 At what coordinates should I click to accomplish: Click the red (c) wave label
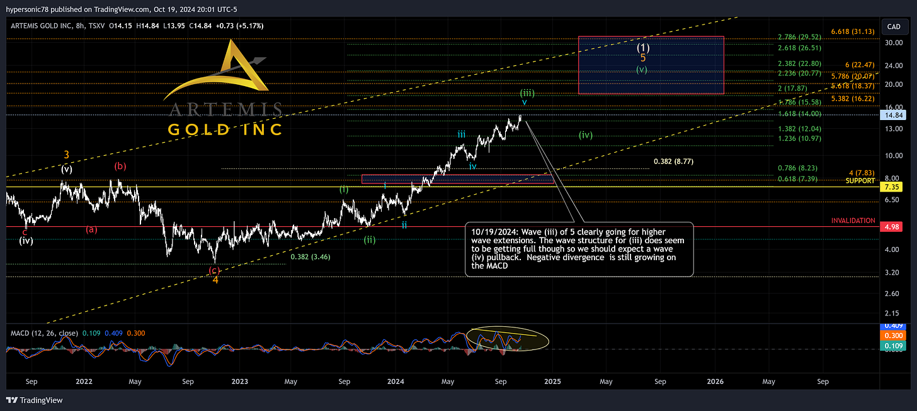(215, 270)
